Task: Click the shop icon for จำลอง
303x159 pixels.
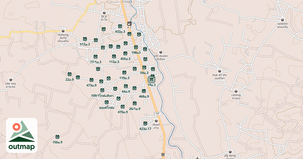Action: click(x=236, y=91)
